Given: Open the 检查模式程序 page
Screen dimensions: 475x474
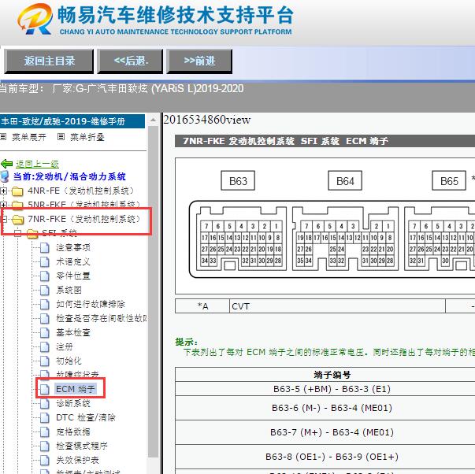Looking at the screenshot, I should pos(82,446).
